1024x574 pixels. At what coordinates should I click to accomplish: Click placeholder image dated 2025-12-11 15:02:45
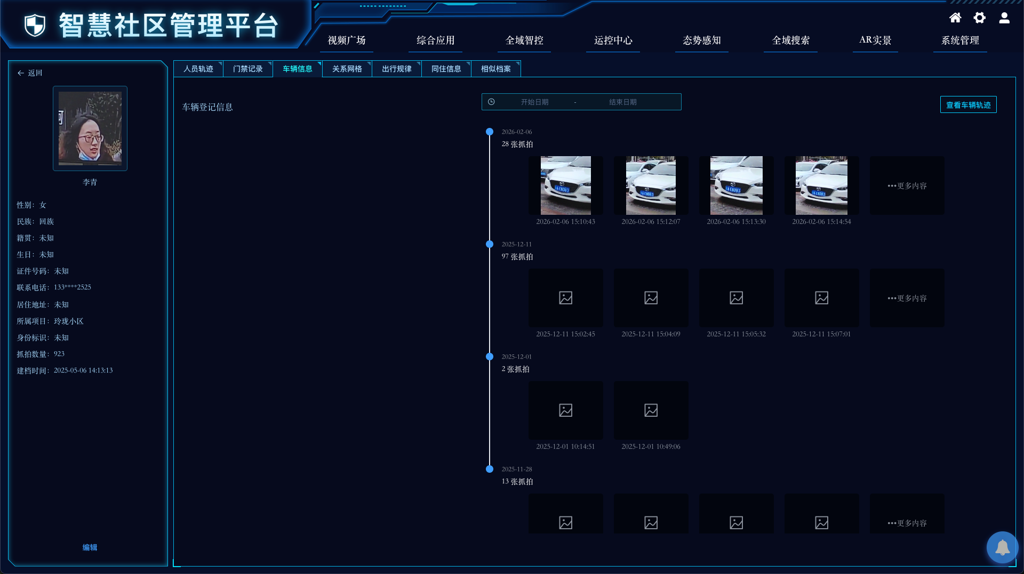[x=565, y=298]
